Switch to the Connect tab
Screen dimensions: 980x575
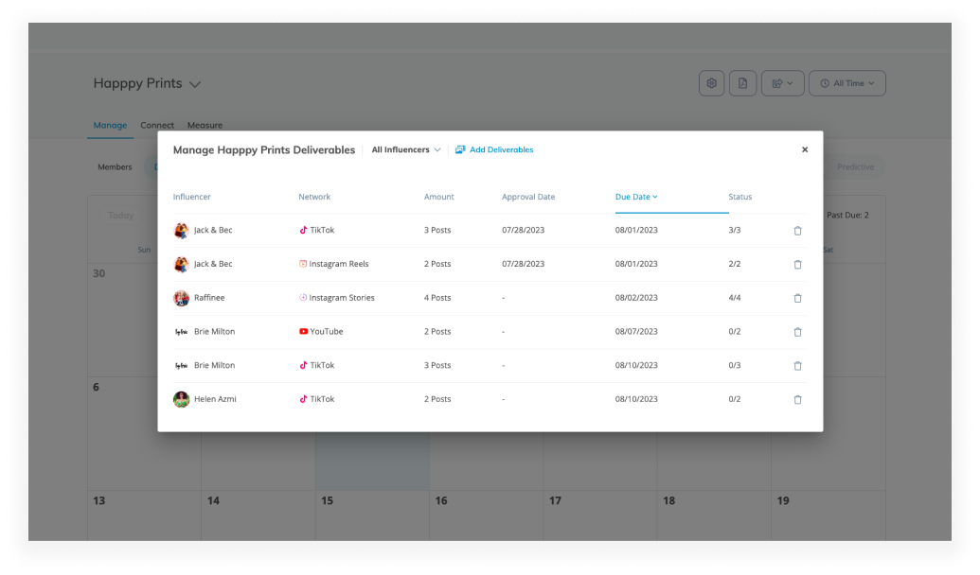[157, 126]
